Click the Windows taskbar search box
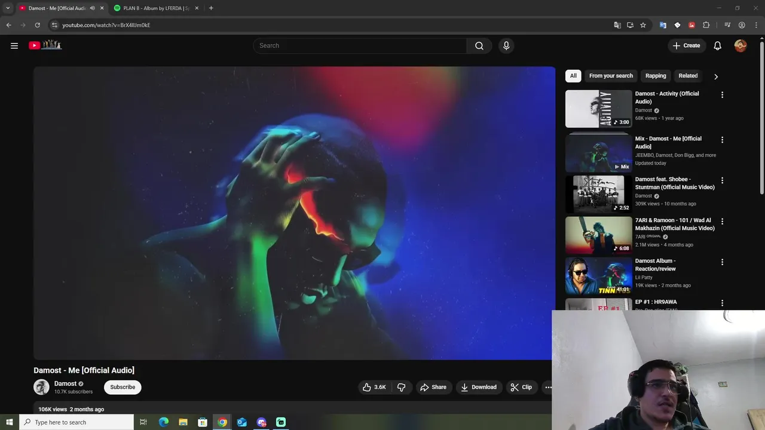 (76, 422)
